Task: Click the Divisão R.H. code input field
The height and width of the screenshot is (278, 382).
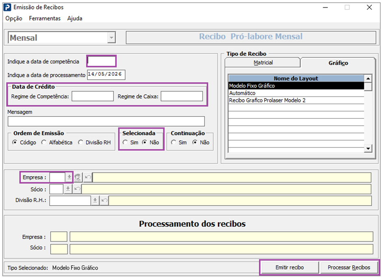Action: (x=70, y=200)
